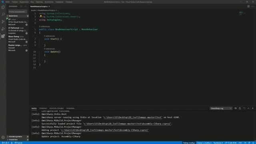256x144 pixels.
Task: Click the flame icon in status bar
Action: coord(12,143)
